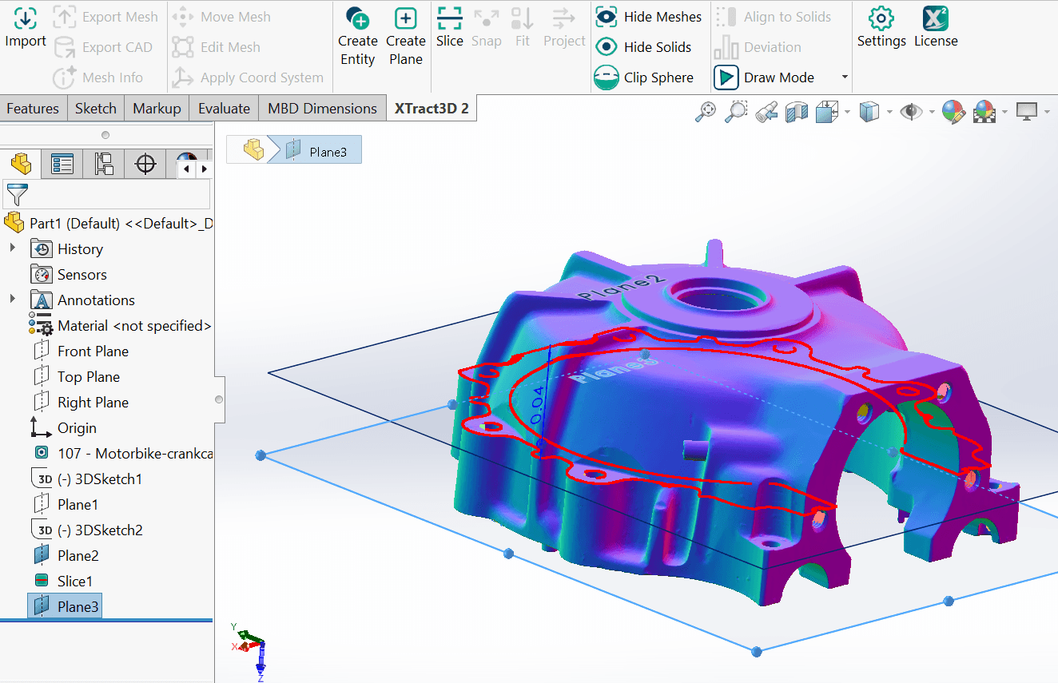This screenshot has width=1058, height=683.
Task: Open XTract3D Settings gear
Action: pos(881,19)
